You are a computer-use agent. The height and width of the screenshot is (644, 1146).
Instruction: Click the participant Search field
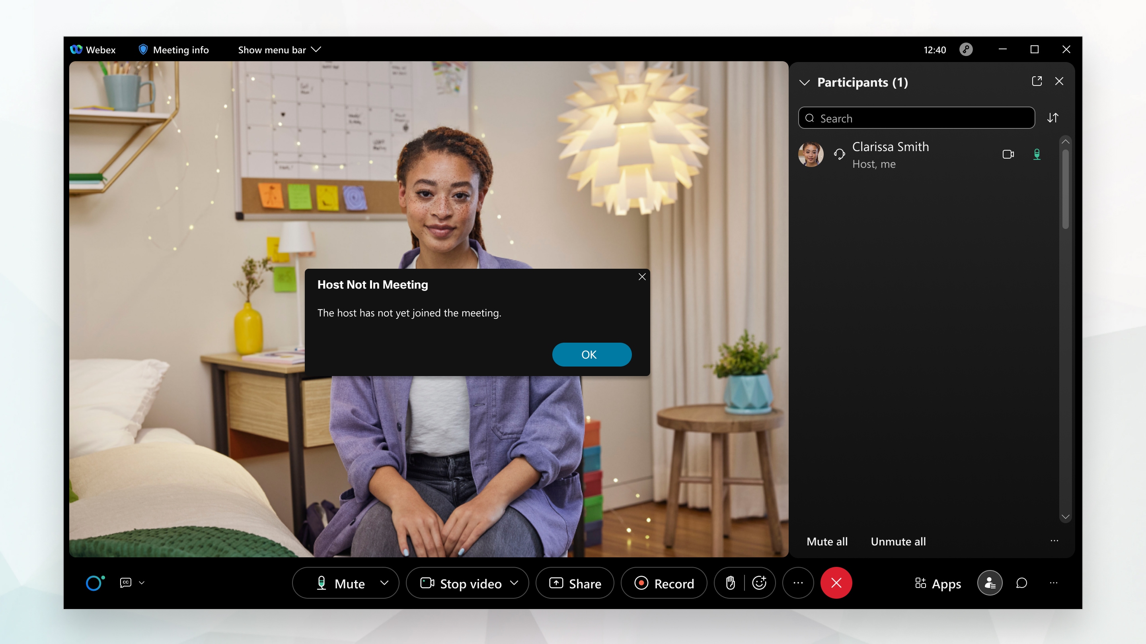point(916,118)
